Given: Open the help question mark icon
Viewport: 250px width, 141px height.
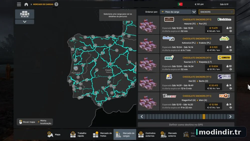Looking at the screenshot, I should 56,4.
